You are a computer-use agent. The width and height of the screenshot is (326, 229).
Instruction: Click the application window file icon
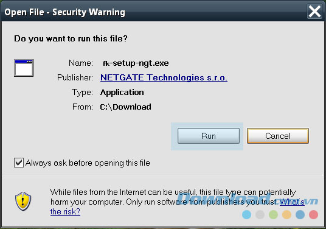tap(24, 68)
